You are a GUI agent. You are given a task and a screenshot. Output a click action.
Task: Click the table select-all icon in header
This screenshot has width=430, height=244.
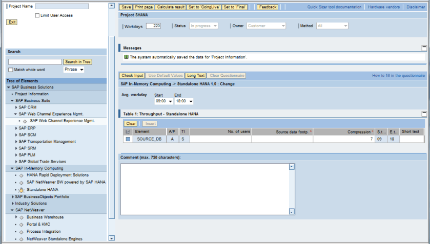point(128,132)
